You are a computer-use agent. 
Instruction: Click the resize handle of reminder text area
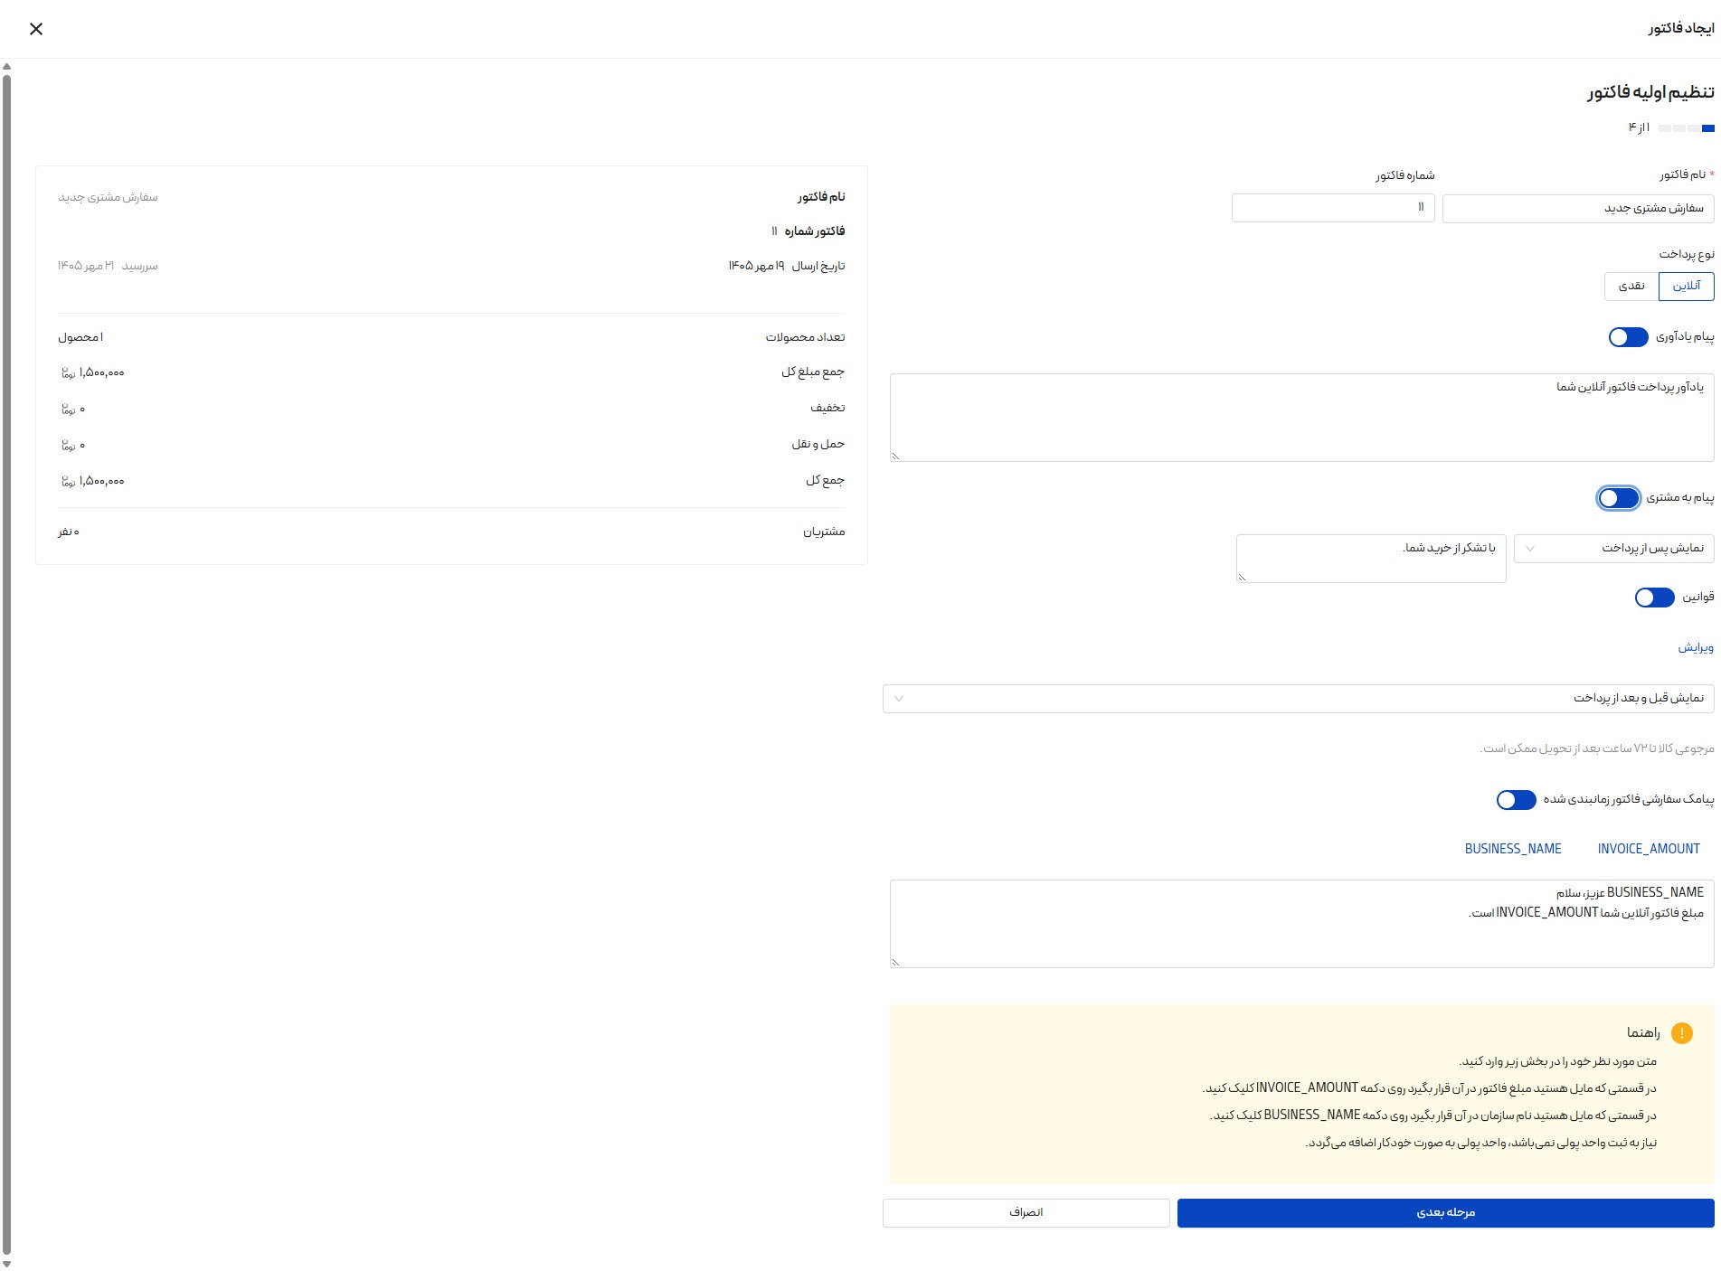(x=895, y=456)
